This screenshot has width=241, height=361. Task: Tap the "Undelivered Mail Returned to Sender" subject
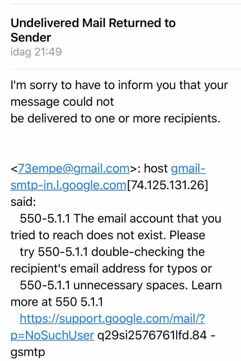pos(93,30)
